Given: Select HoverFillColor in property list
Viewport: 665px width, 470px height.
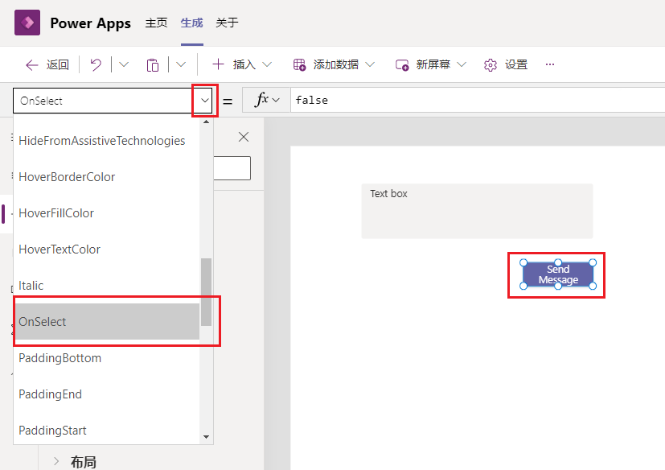Looking at the screenshot, I should (x=106, y=212).
